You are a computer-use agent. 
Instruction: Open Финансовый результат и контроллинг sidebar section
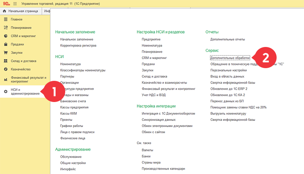point(29,80)
